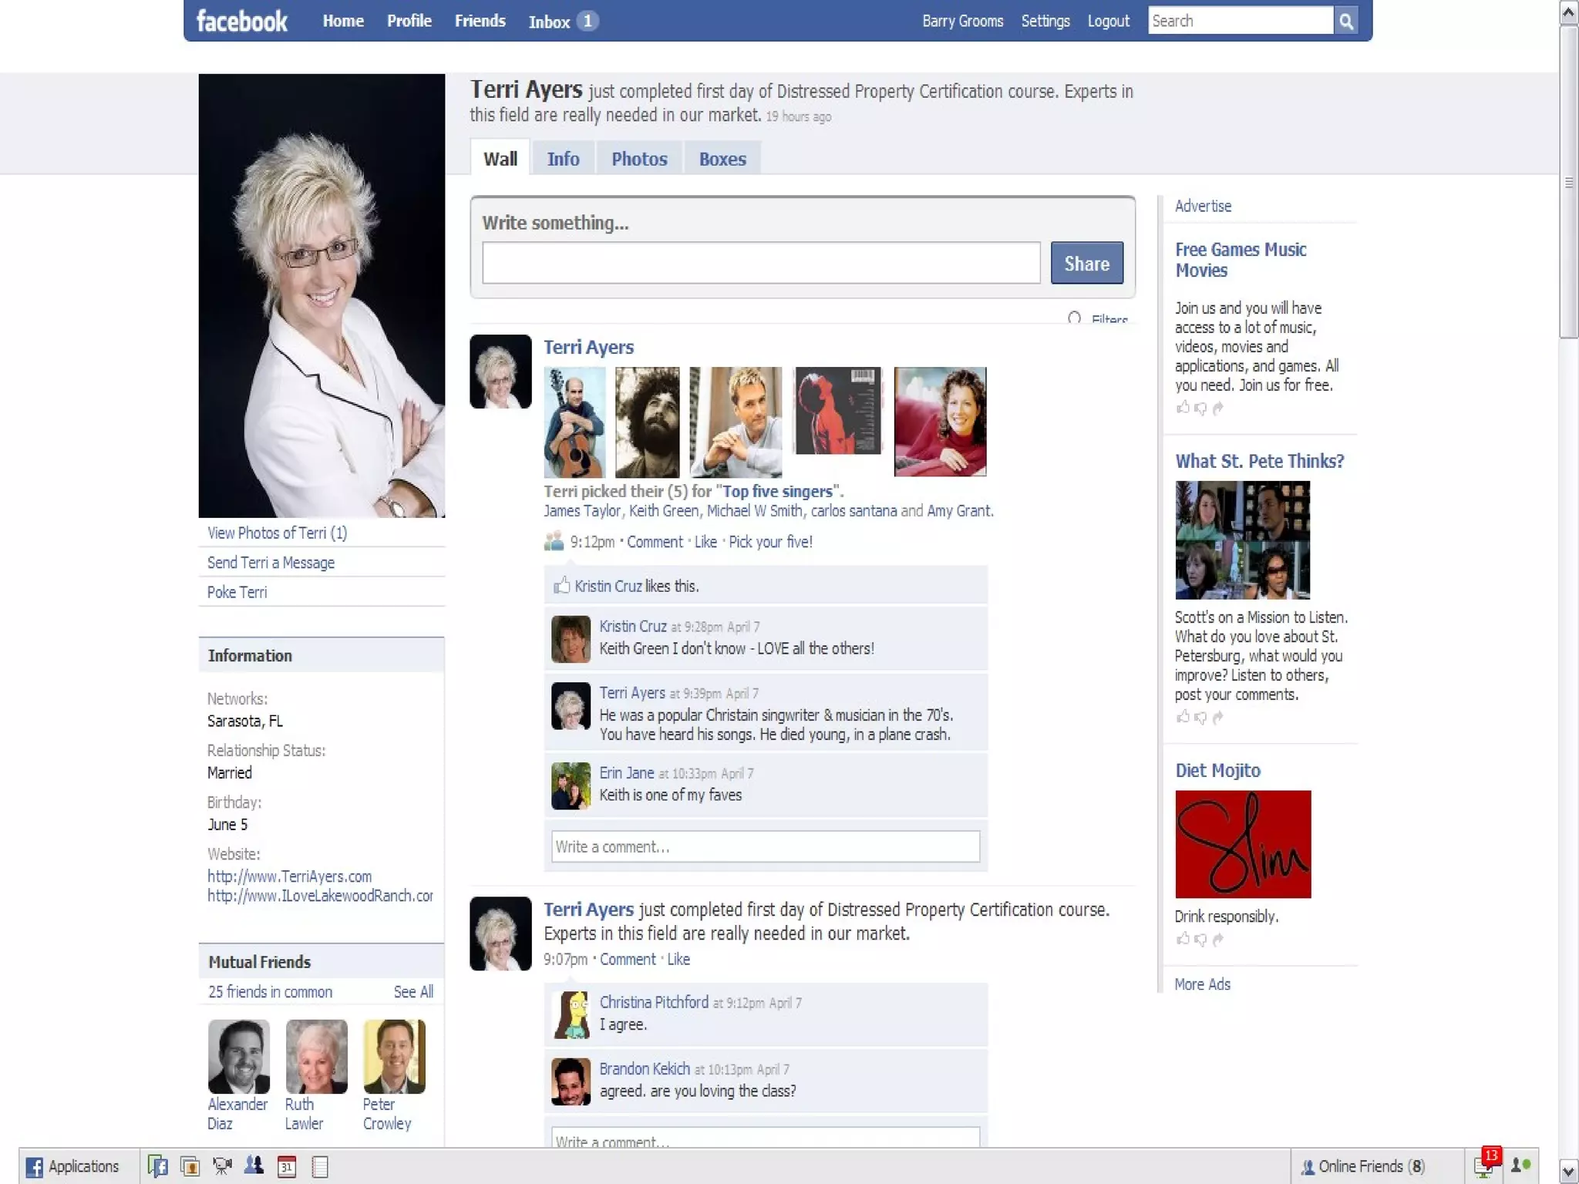
Task: Open the Groups icon in bottom bar
Action: [254, 1166]
